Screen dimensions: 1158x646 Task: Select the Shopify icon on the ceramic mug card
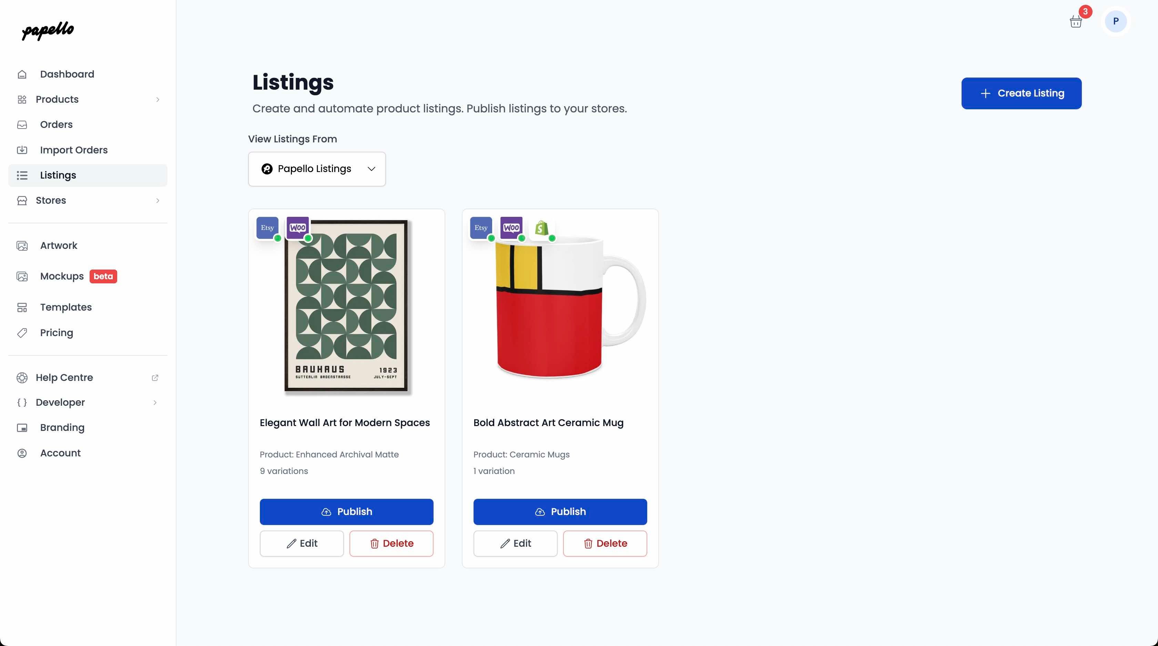(x=542, y=229)
